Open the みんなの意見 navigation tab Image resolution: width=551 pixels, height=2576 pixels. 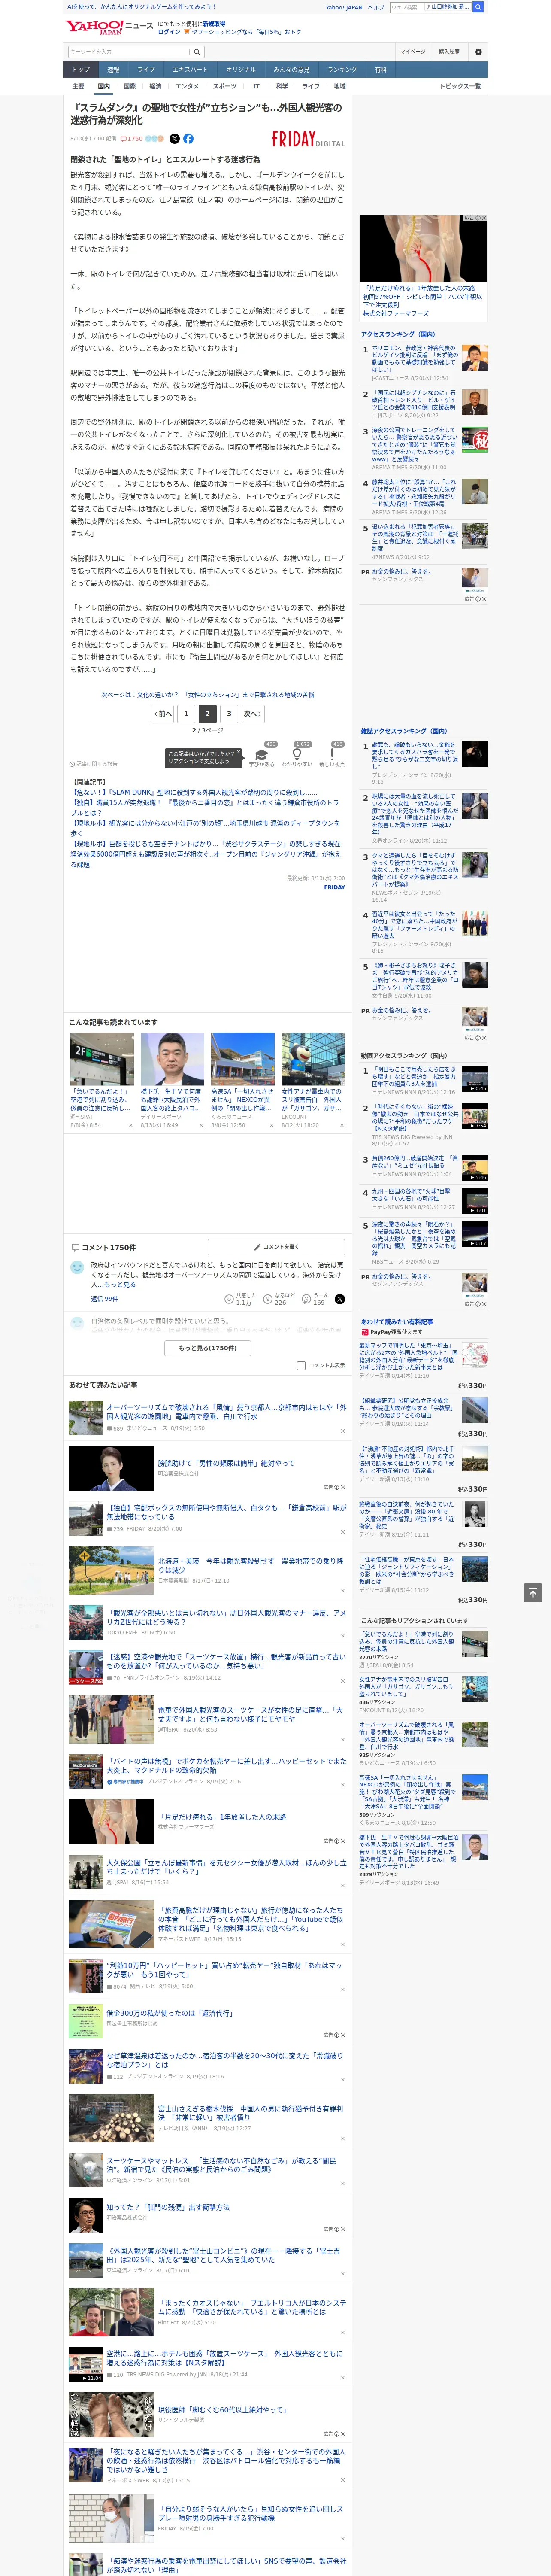[292, 70]
